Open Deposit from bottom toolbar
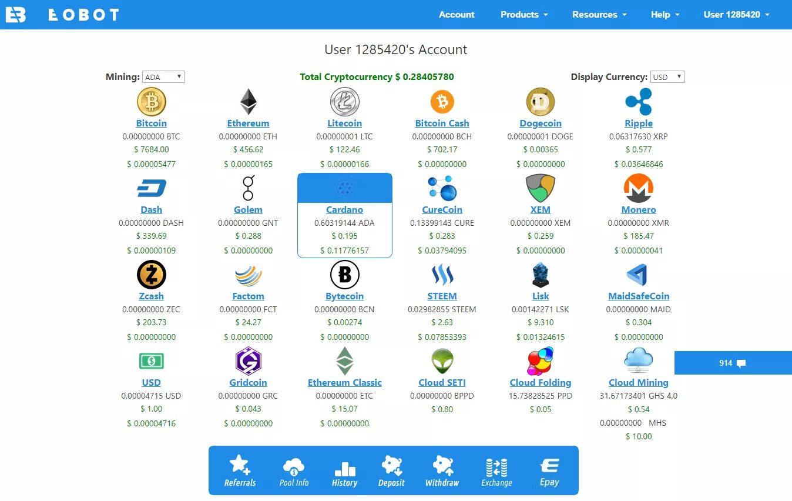792x501 pixels. tap(391, 471)
